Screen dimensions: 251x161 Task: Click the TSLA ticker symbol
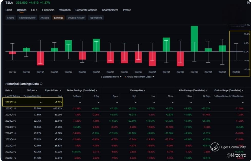click(x=9, y=3)
